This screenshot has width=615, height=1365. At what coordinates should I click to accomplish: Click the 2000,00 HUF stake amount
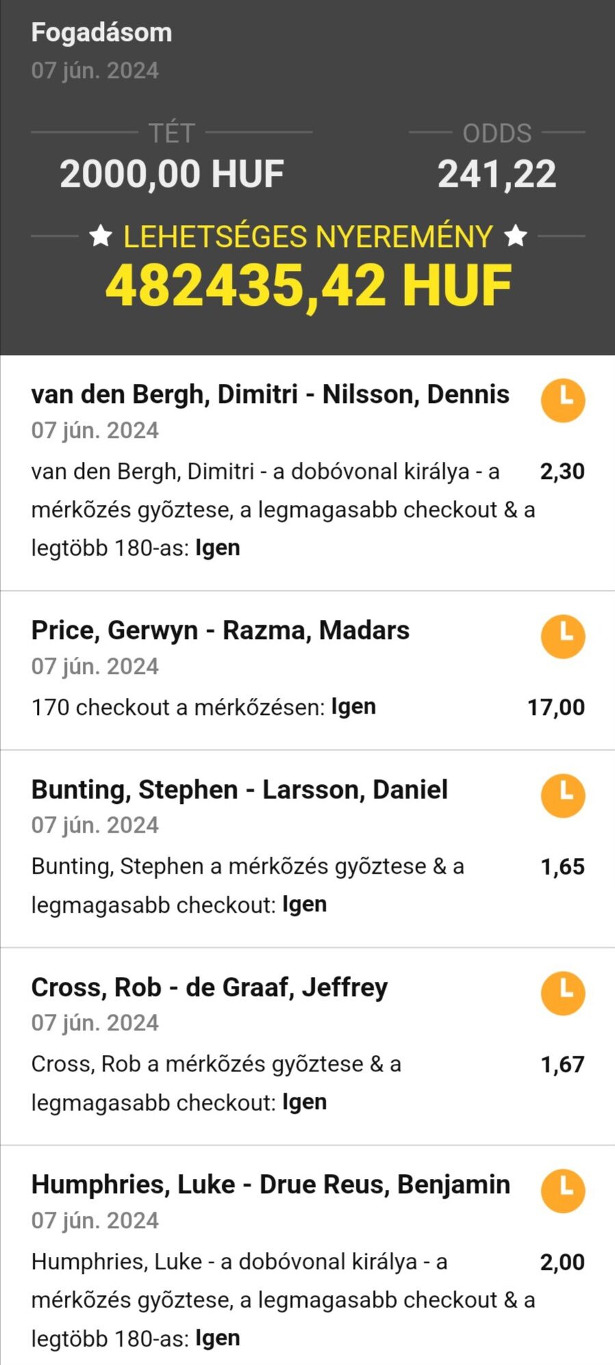click(172, 174)
